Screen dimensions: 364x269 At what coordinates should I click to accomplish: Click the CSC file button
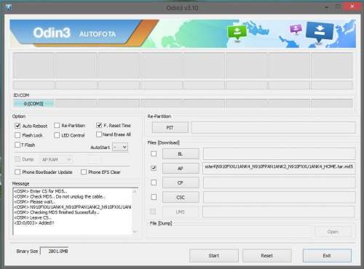point(181,197)
